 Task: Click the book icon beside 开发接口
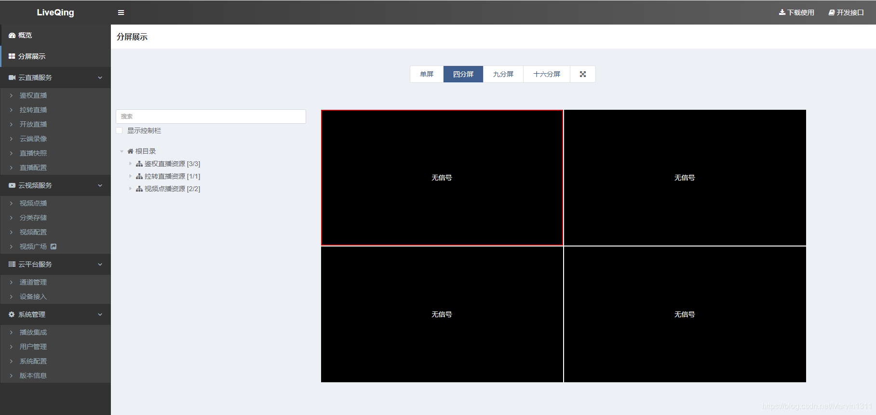point(832,13)
